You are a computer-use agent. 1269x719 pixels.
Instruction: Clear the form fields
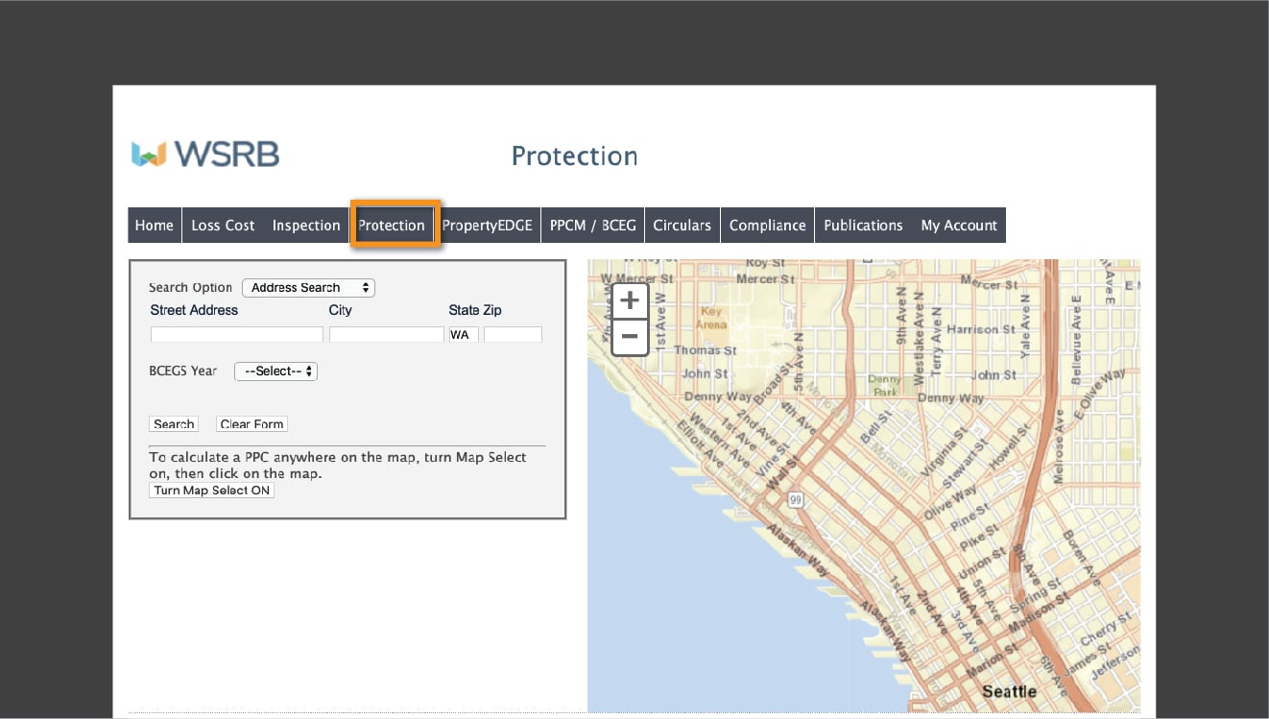click(x=251, y=423)
